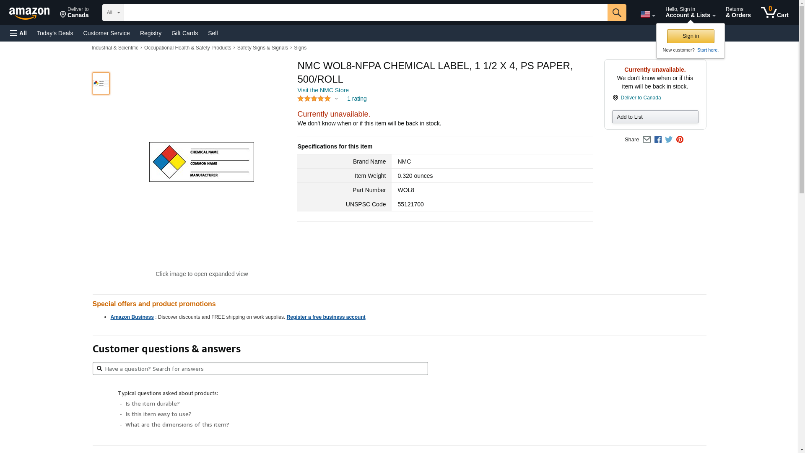Screen dimensions: 805x453
Task: Share product via email icon
Action: 647,140
